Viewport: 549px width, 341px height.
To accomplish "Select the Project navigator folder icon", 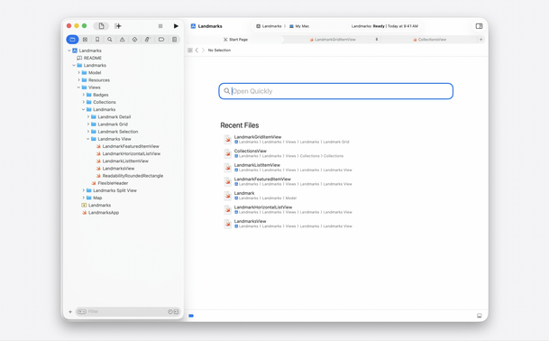I will point(72,40).
